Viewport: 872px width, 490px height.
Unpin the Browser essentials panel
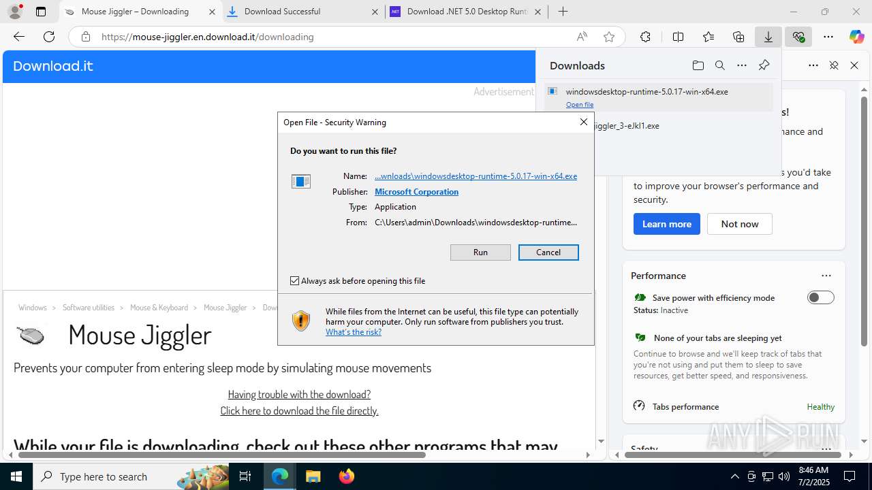tap(834, 65)
